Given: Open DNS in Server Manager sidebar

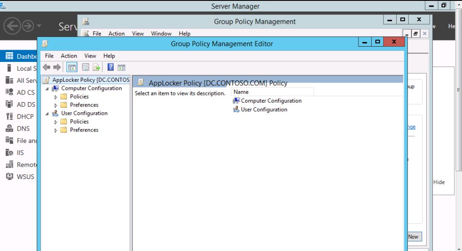Looking at the screenshot, I should click(x=23, y=128).
